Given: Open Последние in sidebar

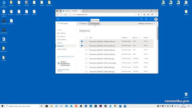Looking at the screenshot, I should click(x=61, y=36).
